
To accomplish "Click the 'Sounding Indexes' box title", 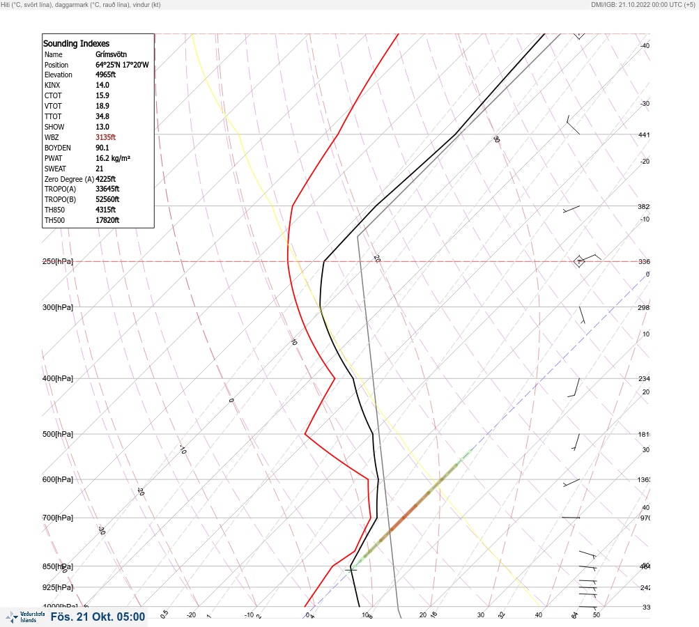I will [76, 43].
